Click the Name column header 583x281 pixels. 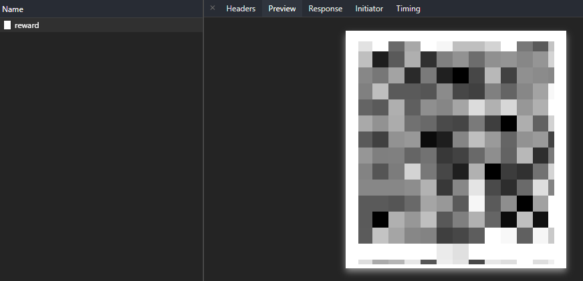[102, 9]
